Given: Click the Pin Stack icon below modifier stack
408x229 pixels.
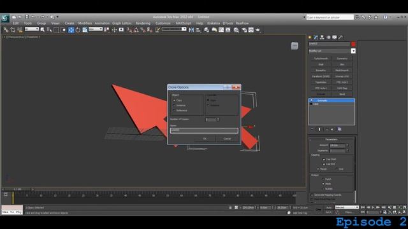Looking at the screenshot, I should tap(312, 129).
